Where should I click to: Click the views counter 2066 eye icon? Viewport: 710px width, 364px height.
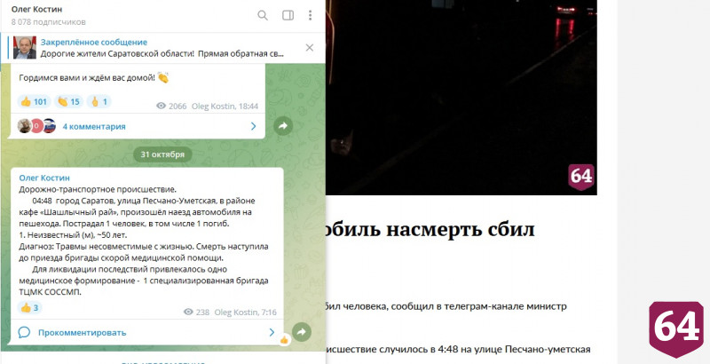tap(161, 106)
